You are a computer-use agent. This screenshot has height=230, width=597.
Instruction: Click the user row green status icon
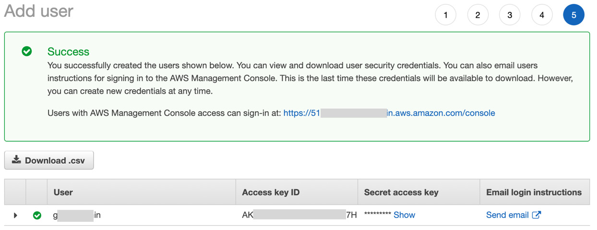click(37, 216)
